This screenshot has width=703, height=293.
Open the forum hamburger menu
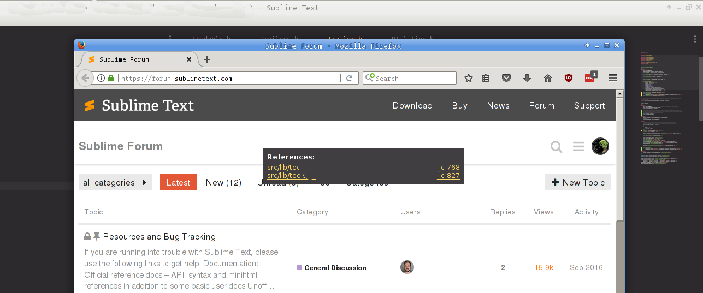(578, 146)
